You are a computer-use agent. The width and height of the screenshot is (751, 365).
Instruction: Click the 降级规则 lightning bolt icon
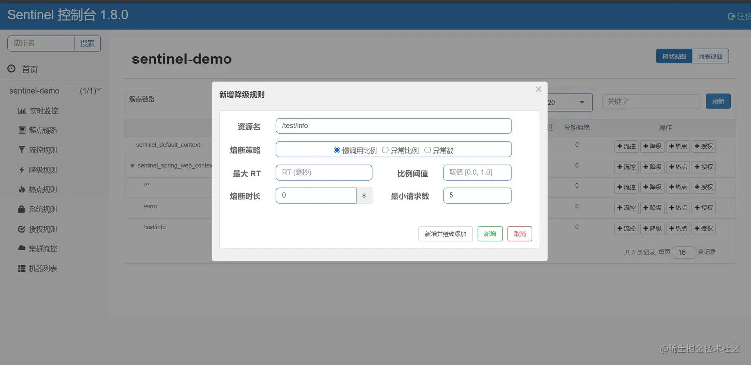[x=22, y=170]
